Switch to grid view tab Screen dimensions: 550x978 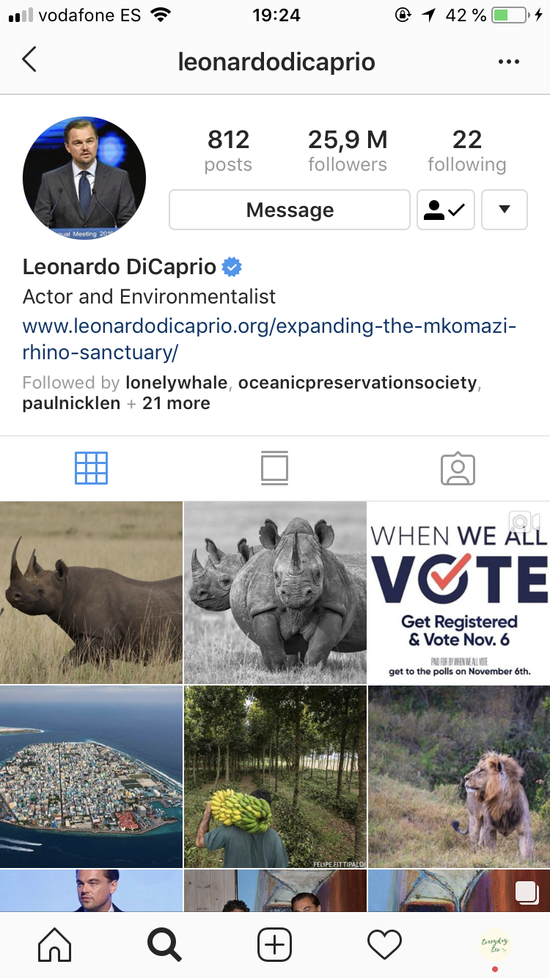[x=92, y=468]
